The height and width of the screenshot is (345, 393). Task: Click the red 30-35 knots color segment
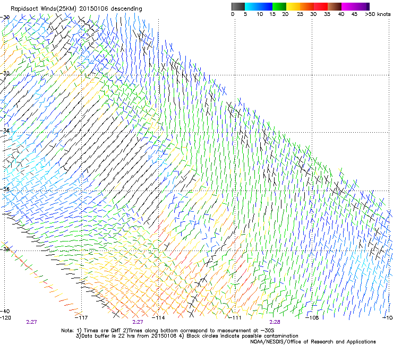(321, 6)
